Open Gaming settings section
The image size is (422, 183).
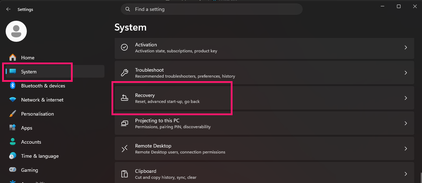55,170
